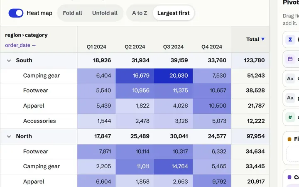Click the second Aa text field icon
This screenshot has width=299, height=187.
pos(290,98)
